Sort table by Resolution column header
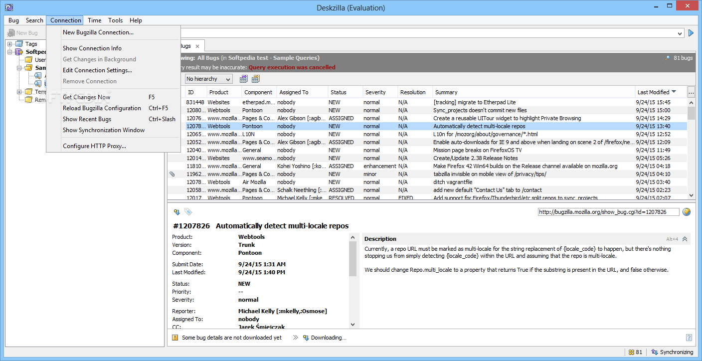Screen dimensions: 702x361 [x=415, y=92]
